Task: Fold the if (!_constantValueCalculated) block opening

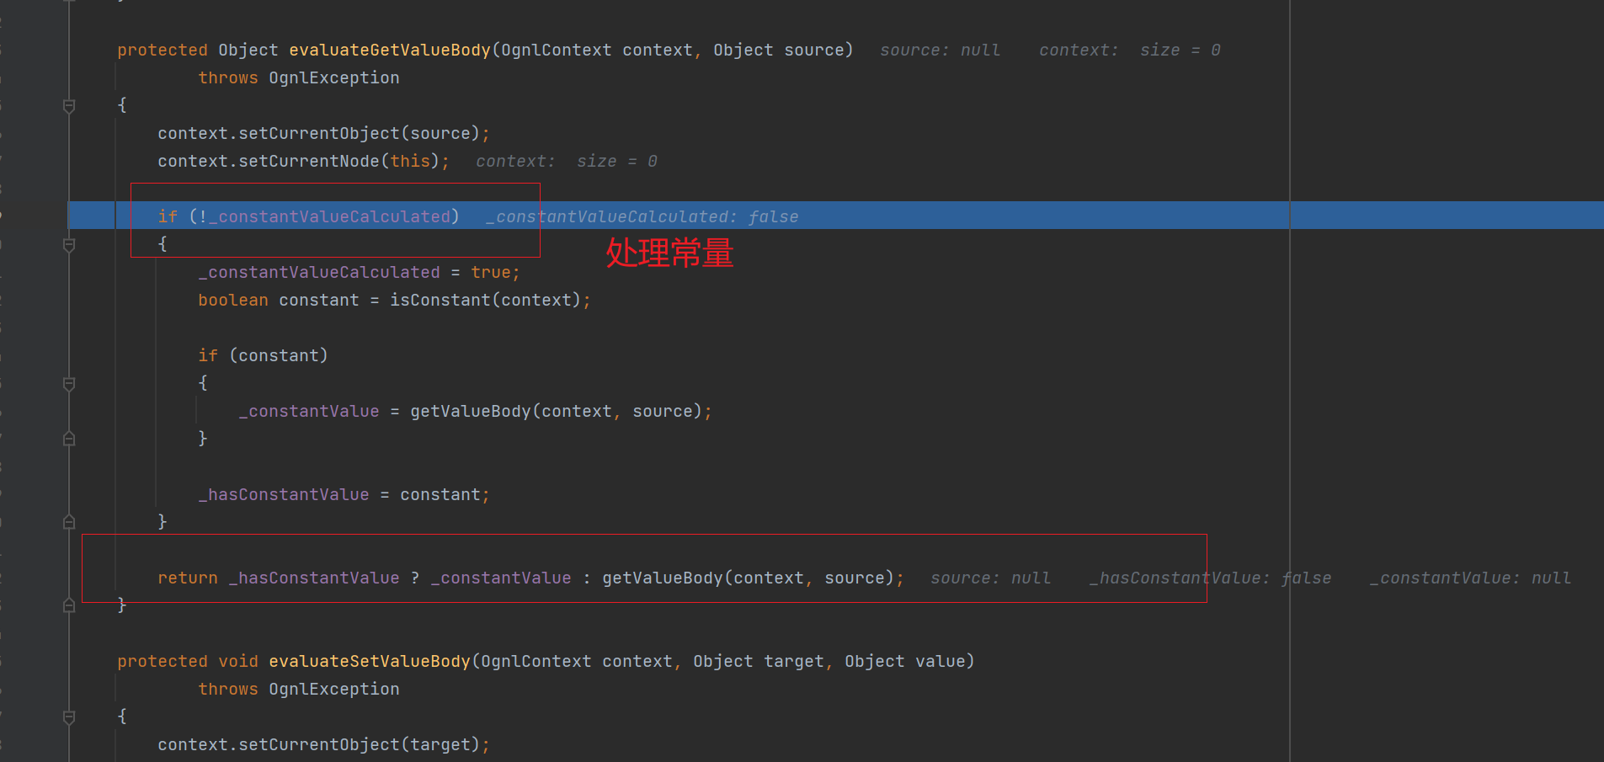Action: coord(69,245)
